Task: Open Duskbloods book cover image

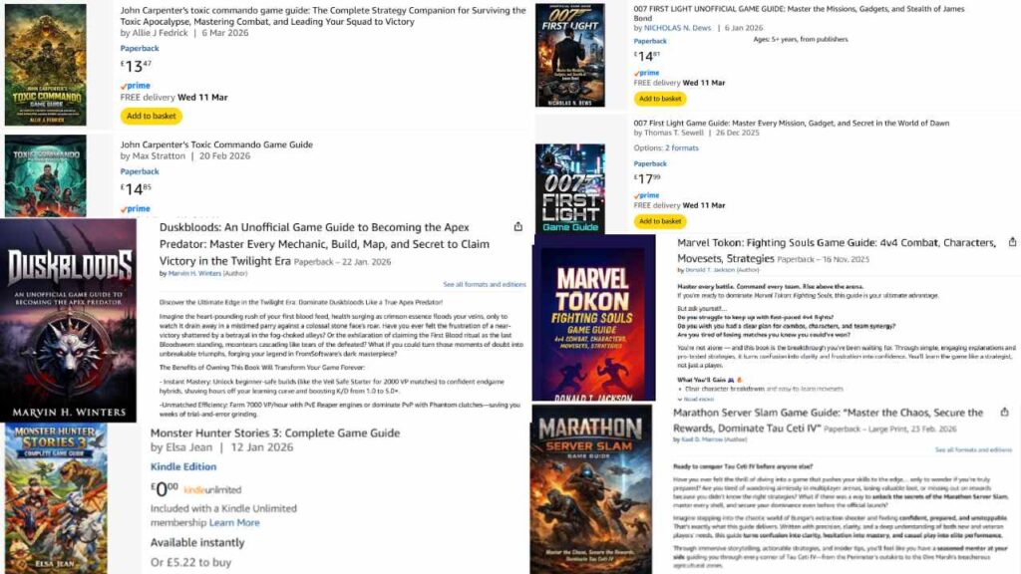Action: coord(69,320)
